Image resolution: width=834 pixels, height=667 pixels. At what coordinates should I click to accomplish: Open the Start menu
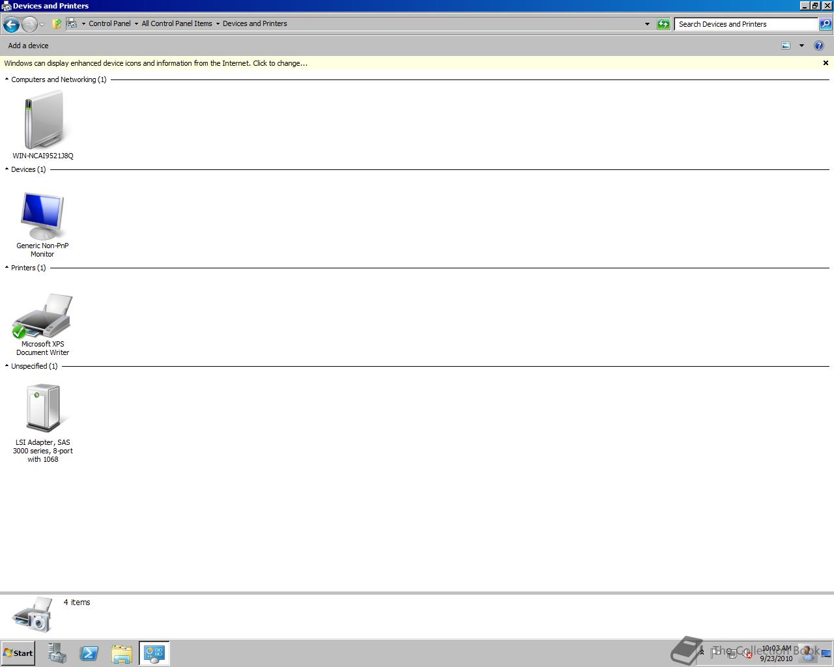[x=18, y=653]
